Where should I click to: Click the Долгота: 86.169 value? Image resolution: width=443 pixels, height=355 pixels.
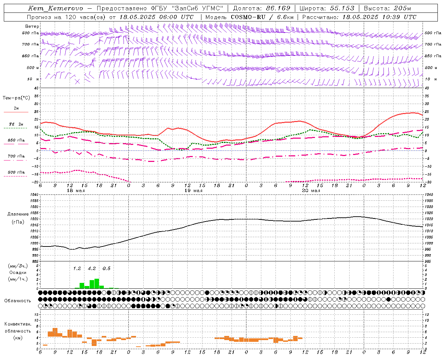click(x=262, y=8)
